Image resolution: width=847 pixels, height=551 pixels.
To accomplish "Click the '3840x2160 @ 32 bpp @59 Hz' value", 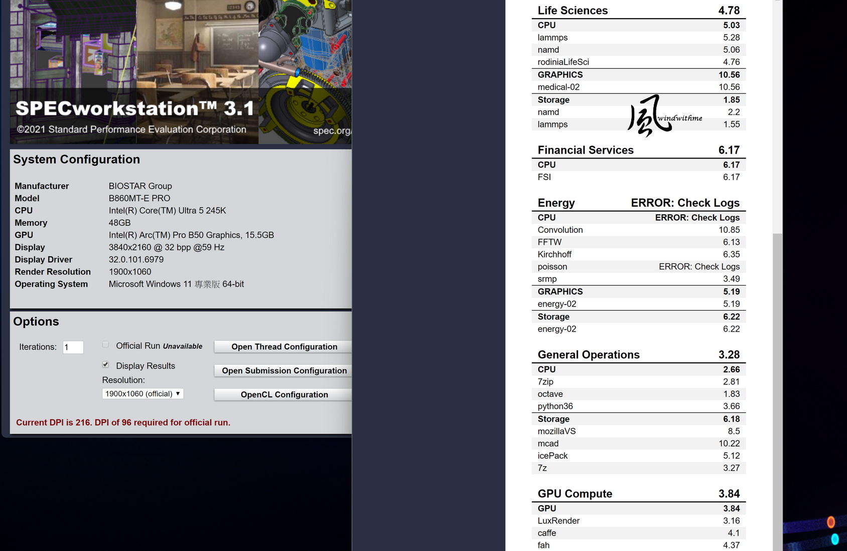I will [x=167, y=247].
